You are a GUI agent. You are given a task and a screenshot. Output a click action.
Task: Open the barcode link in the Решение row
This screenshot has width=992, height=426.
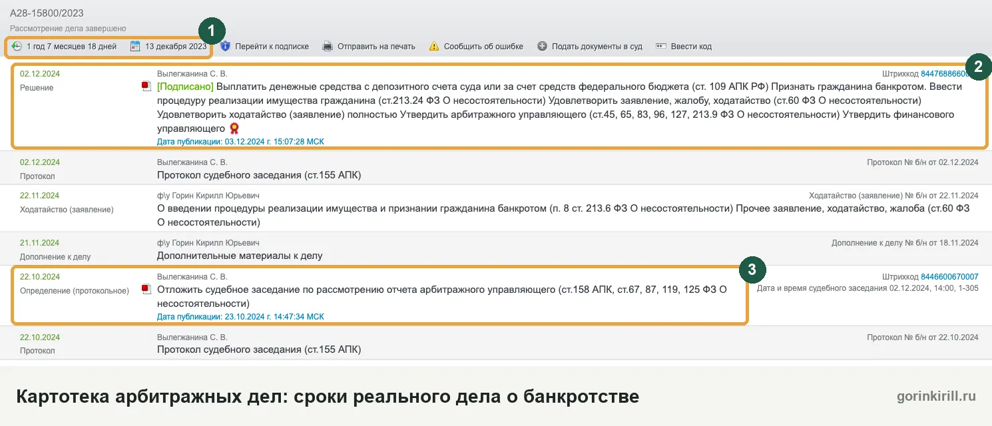945,74
